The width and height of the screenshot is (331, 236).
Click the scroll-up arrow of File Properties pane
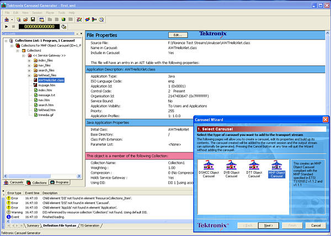pyautogui.click(x=328, y=33)
